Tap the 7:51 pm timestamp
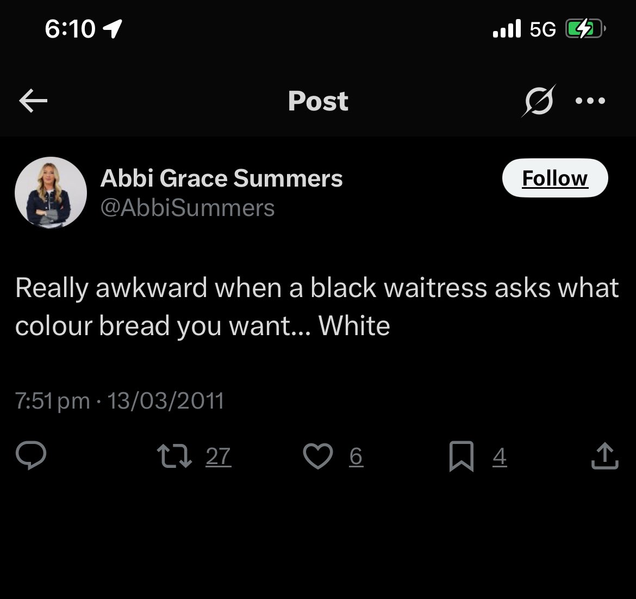The width and height of the screenshot is (636, 599). 52,401
